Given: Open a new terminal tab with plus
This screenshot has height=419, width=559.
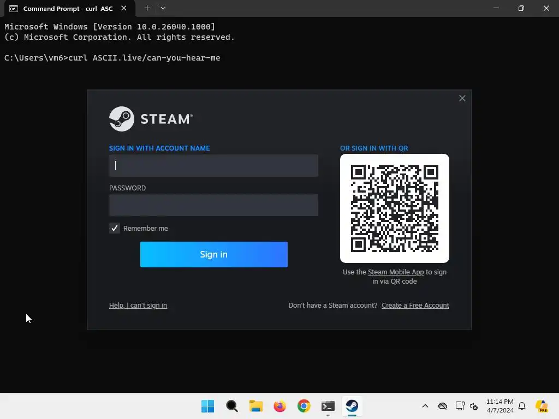Looking at the screenshot, I should (147, 8).
